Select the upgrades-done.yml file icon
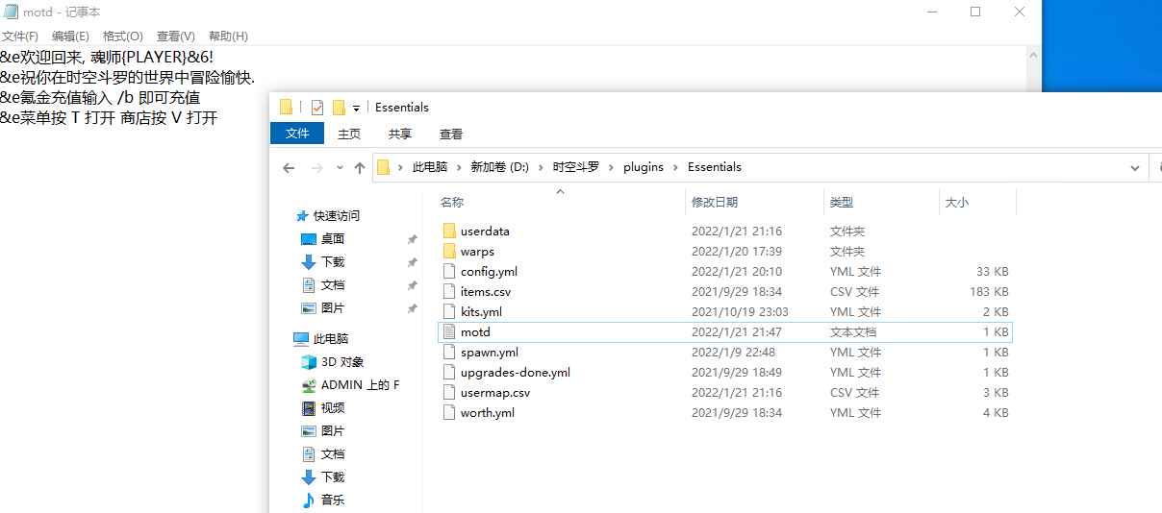1162x513 pixels. [449, 373]
